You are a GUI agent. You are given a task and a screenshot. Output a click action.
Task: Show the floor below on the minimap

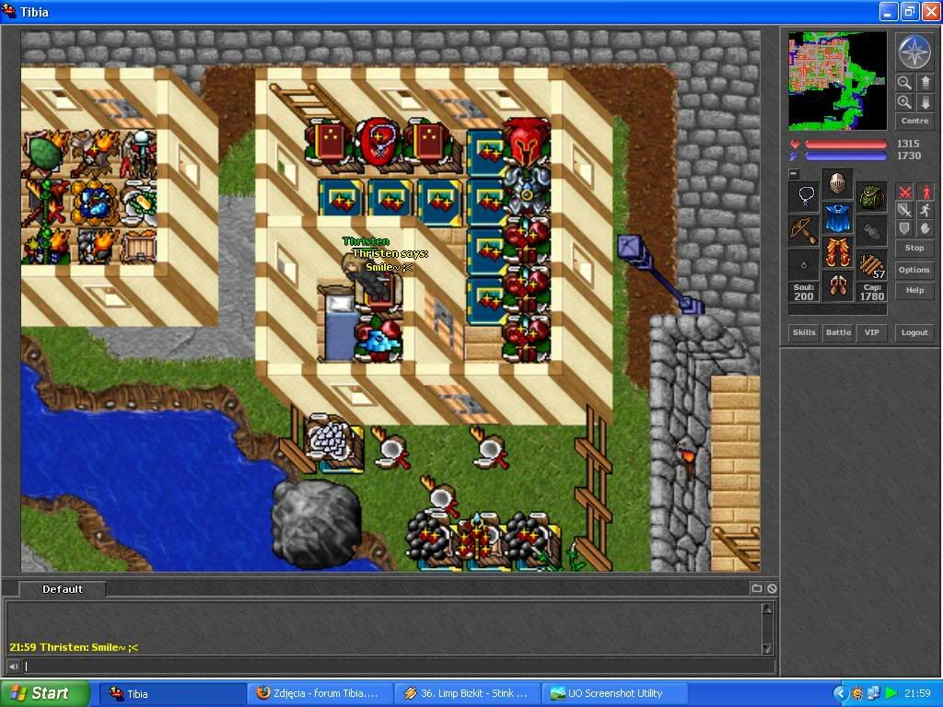(925, 102)
